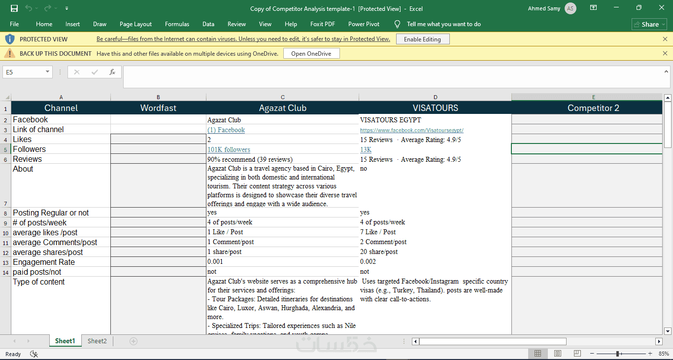The image size is (673, 360).
Task: Select Normal view icon in status bar
Action: [538, 354]
